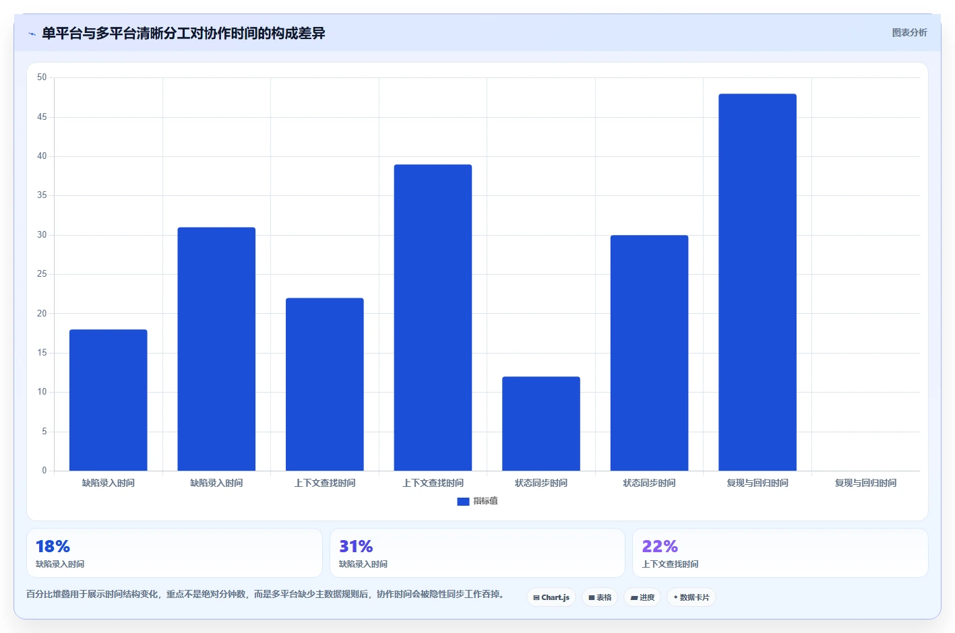The width and height of the screenshot is (955, 633).
Task: Open the 31% 缺陷录入时间 stat card
Action: [477, 553]
